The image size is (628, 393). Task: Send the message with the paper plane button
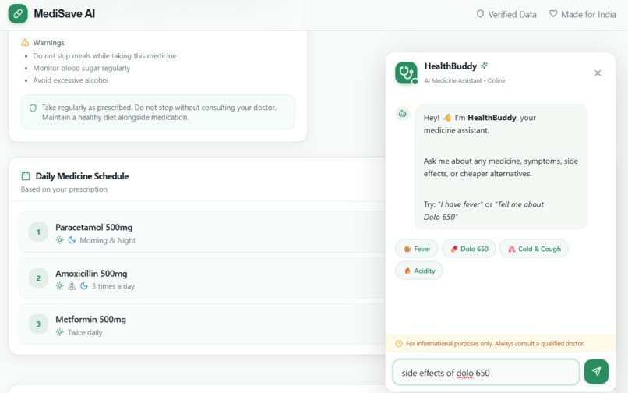point(596,372)
